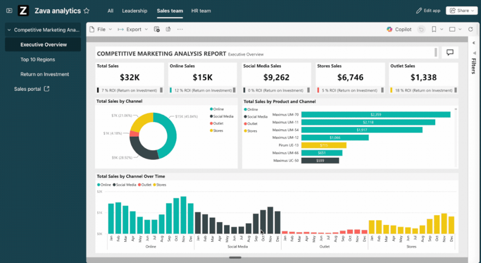Image resolution: width=481 pixels, height=263 pixels.
Task: Refresh the report with the refresh icon
Action: pos(471,30)
